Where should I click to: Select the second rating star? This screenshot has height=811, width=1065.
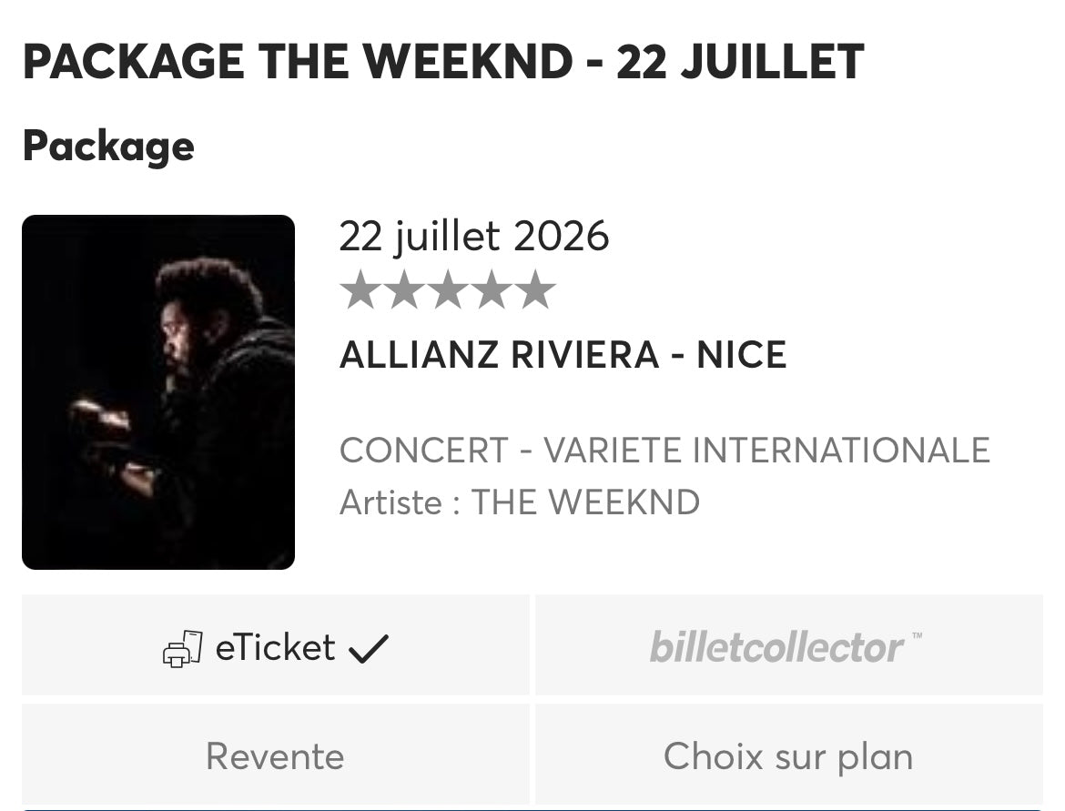click(x=403, y=289)
